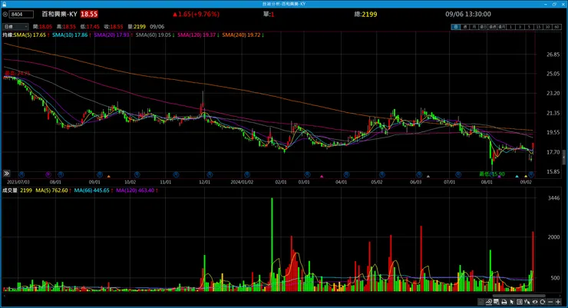Select the 日 daily period button

(x=456, y=27)
